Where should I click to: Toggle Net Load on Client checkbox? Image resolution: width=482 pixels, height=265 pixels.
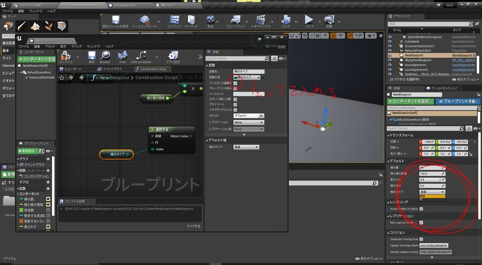(x=421, y=222)
